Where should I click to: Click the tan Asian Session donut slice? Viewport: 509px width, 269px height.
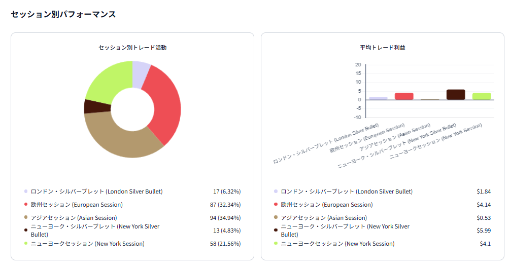[x=122, y=139]
